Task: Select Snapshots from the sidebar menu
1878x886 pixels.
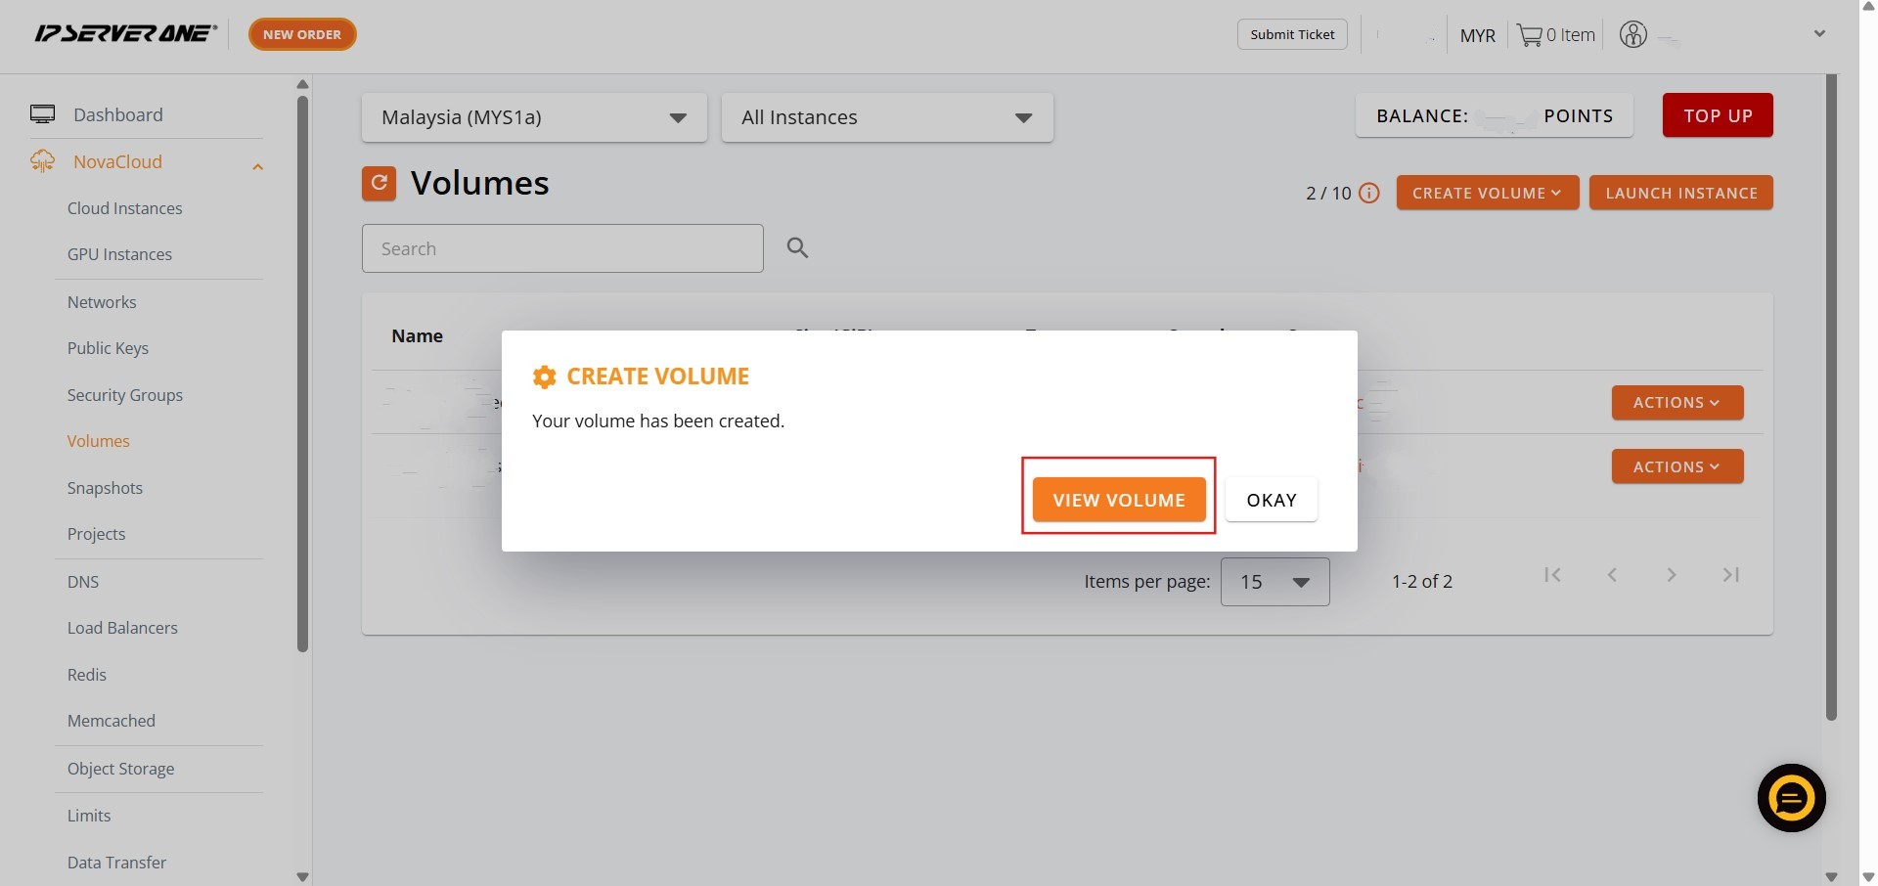Action: pyautogui.click(x=105, y=488)
